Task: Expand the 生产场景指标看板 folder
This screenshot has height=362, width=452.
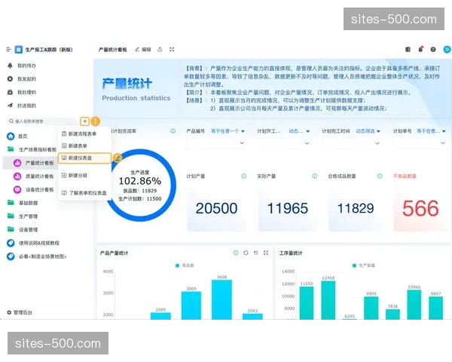Action: point(32,149)
